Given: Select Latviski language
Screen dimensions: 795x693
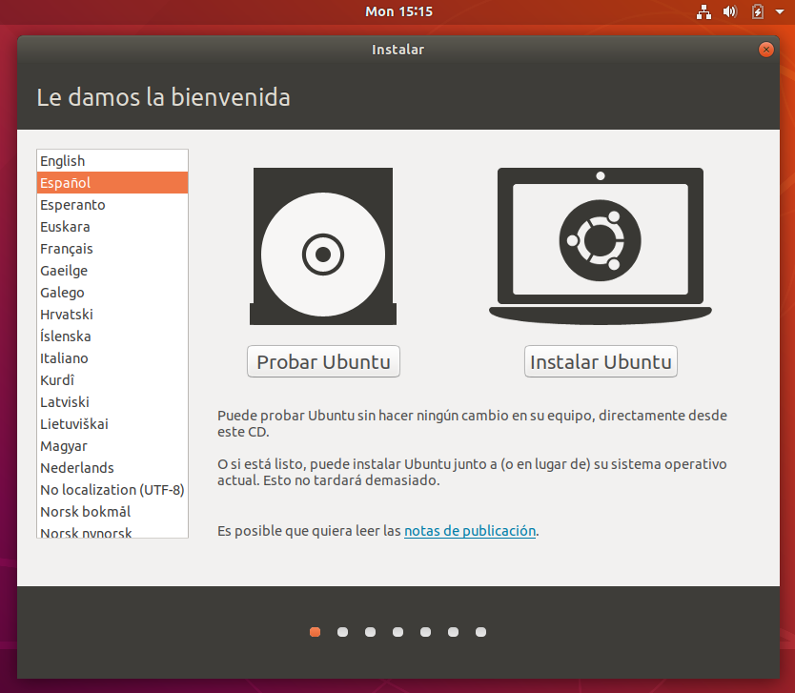Looking at the screenshot, I should tap(112, 402).
